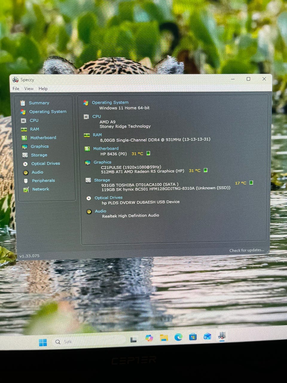Click the memory icon beside RAM heading
Image resolution: width=287 pixels, height=383 pixels.
click(x=87, y=135)
